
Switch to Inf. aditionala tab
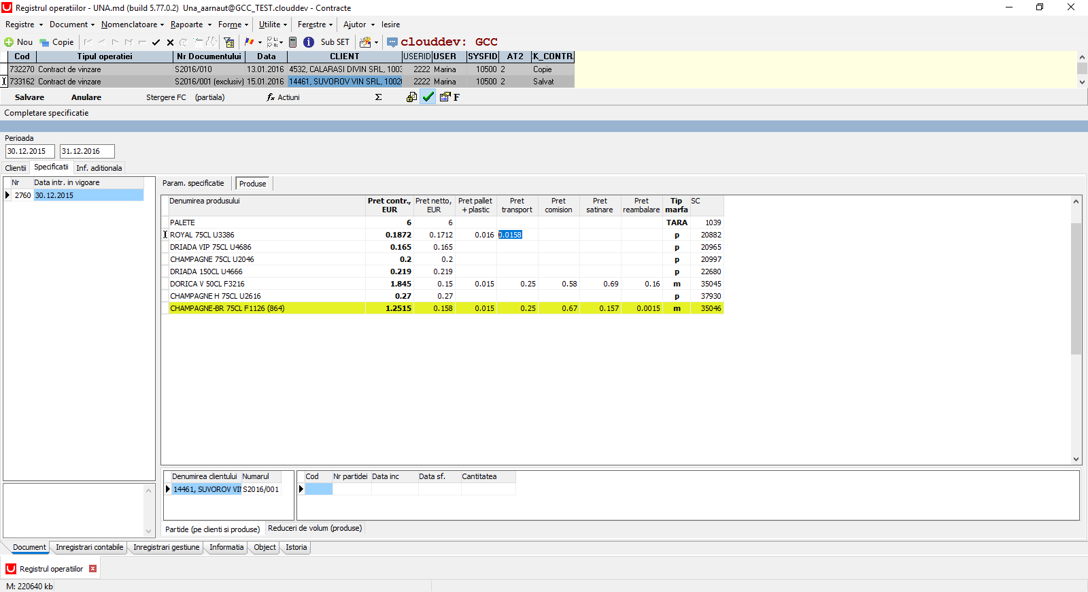pyautogui.click(x=99, y=168)
